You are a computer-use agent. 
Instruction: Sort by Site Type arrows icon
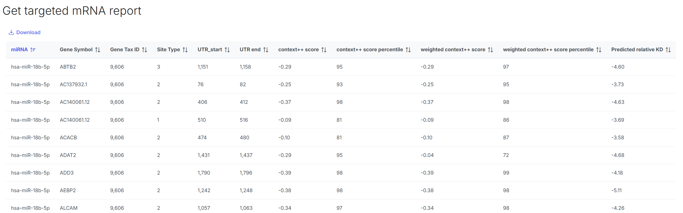click(185, 50)
